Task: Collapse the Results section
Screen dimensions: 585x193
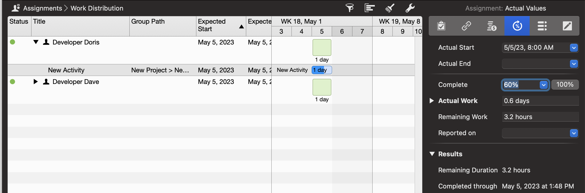Action: click(432, 154)
